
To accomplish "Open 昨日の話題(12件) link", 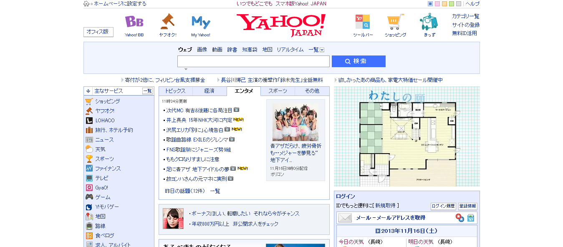I will (185, 191).
